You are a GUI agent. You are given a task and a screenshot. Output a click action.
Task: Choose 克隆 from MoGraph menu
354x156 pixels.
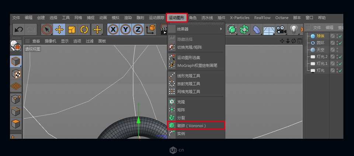196,102
